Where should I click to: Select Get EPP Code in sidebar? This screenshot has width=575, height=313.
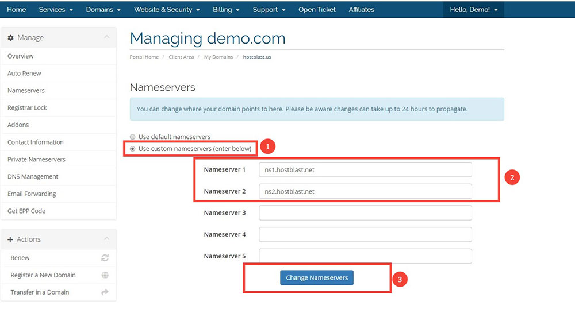pyautogui.click(x=26, y=211)
